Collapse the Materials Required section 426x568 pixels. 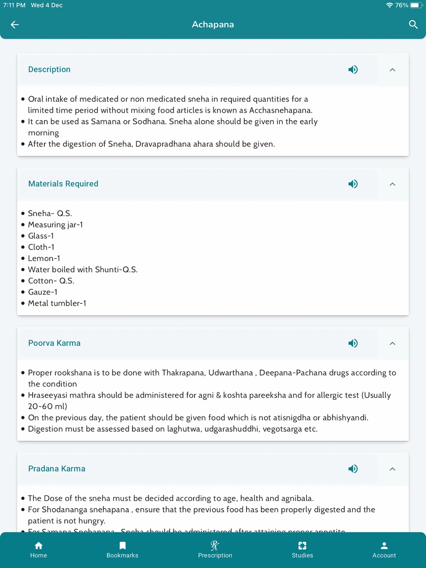(x=393, y=184)
